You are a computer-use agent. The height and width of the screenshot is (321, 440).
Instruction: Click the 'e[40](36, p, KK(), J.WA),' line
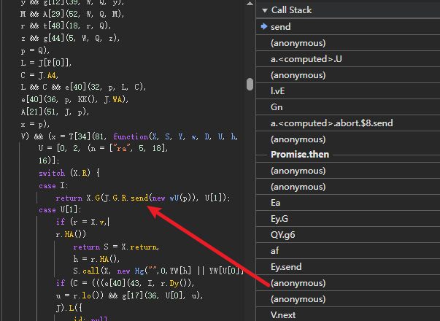74,99
